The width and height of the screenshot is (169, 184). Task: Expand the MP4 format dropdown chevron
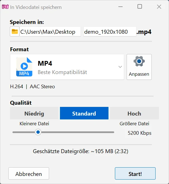(120, 67)
